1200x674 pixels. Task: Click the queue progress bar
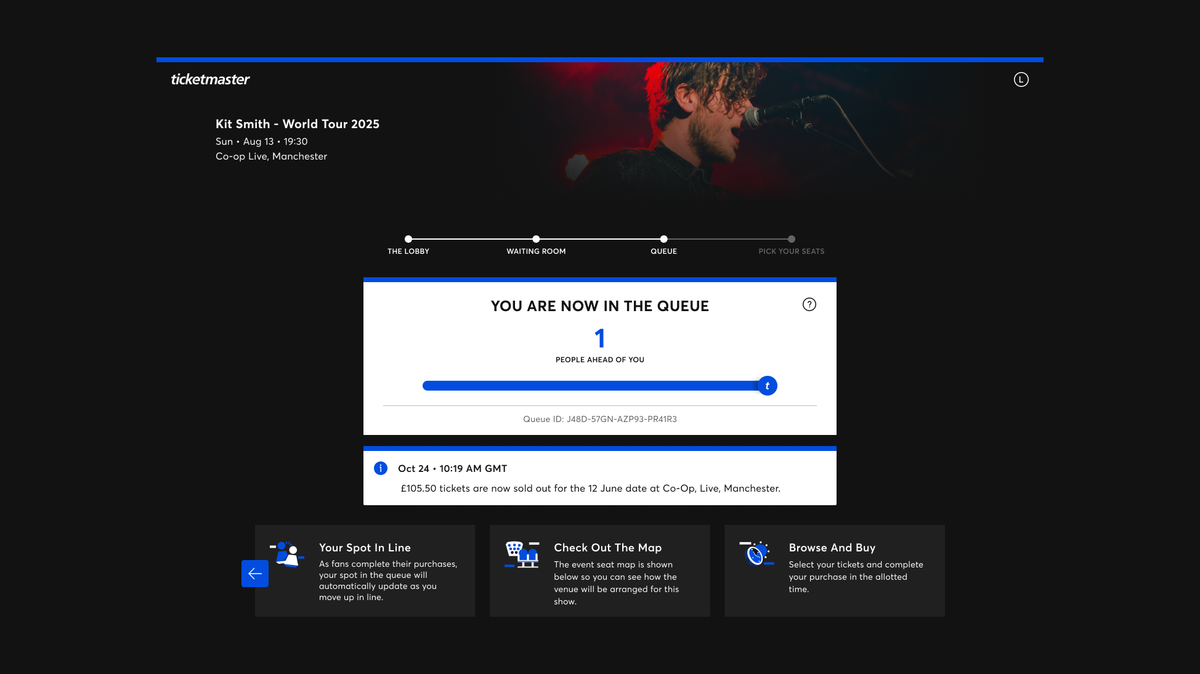point(591,385)
